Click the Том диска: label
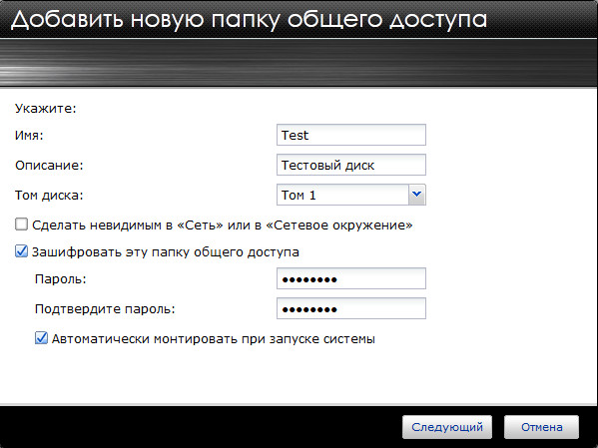The image size is (598, 448). (x=49, y=196)
